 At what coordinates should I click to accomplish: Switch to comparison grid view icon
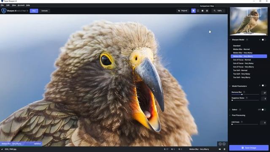[207, 11]
